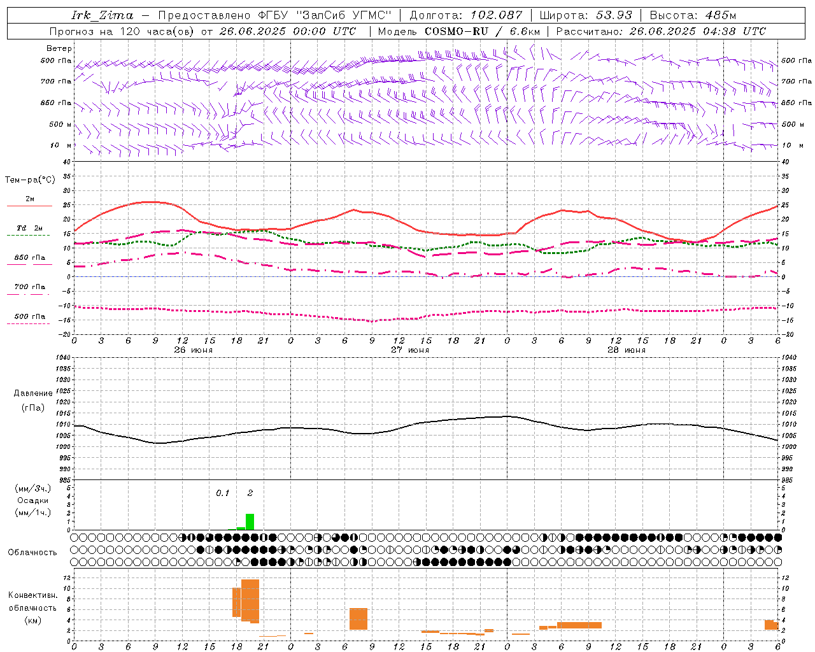Image resolution: width=815 pixels, height=652 pixels.
Task: Click the 500 м wind level label on left
Action: (60, 124)
